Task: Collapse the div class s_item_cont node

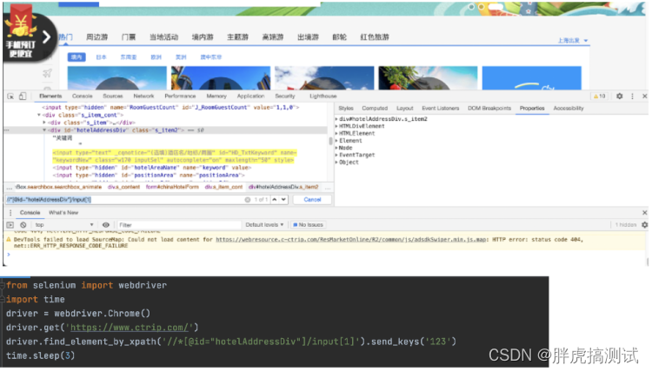Action: [39, 115]
